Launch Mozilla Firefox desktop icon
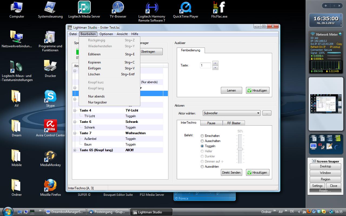This screenshot has width=346, height=216. pos(50,185)
